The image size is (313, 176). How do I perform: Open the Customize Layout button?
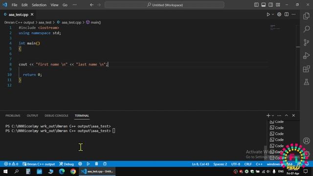point(278,5)
